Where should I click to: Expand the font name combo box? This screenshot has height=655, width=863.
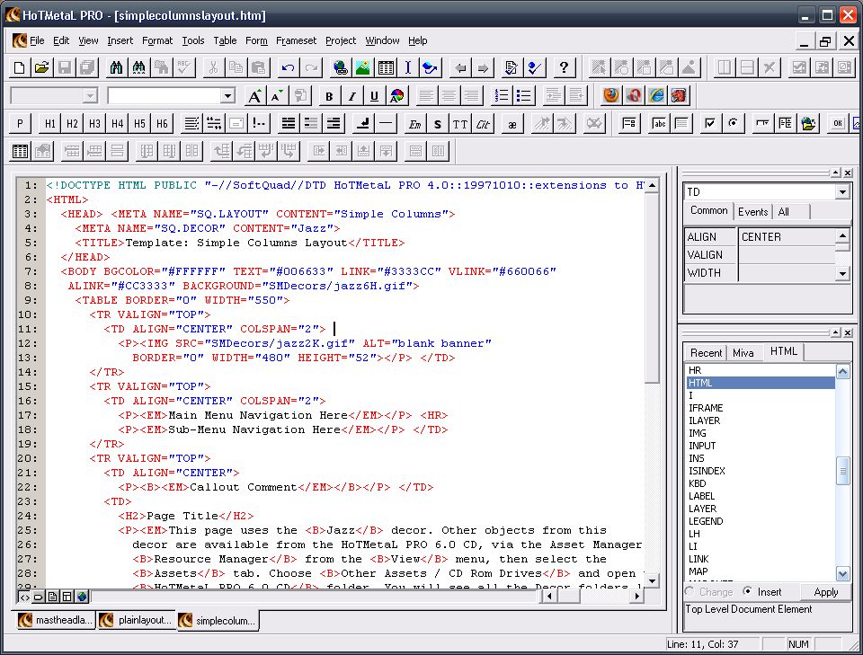click(x=227, y=96)
